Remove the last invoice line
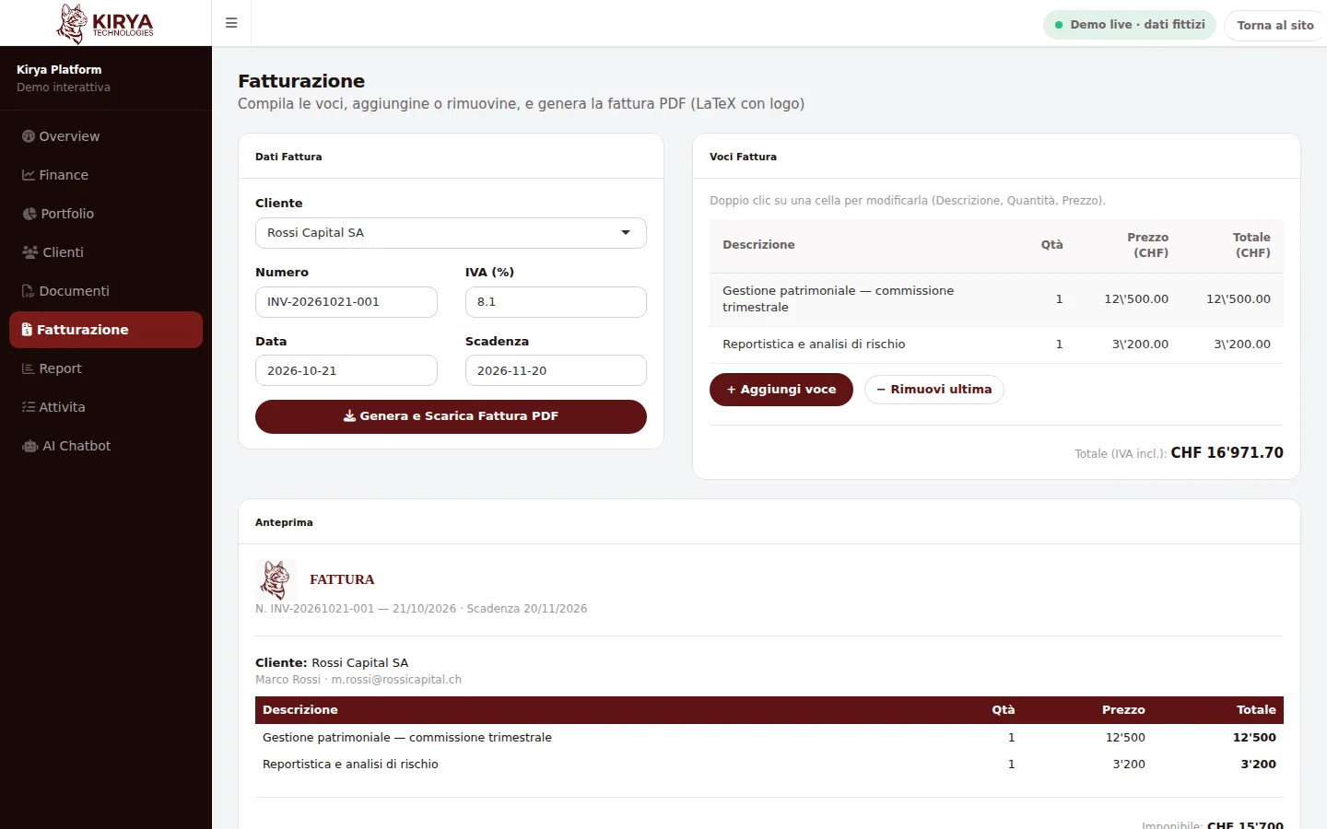Screen dimensions: 1327x829 (934, 390)
